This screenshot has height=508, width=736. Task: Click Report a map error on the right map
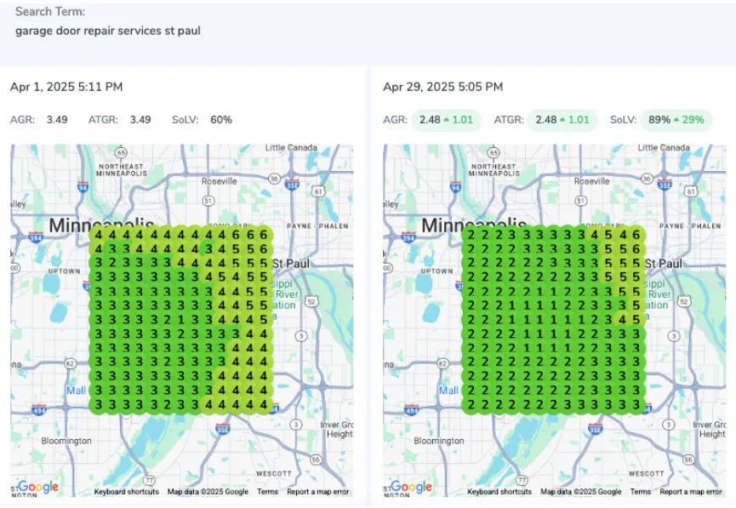[690, 492]
